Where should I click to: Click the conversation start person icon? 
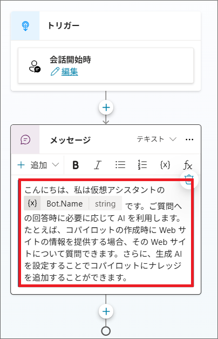tap(35, 67)
